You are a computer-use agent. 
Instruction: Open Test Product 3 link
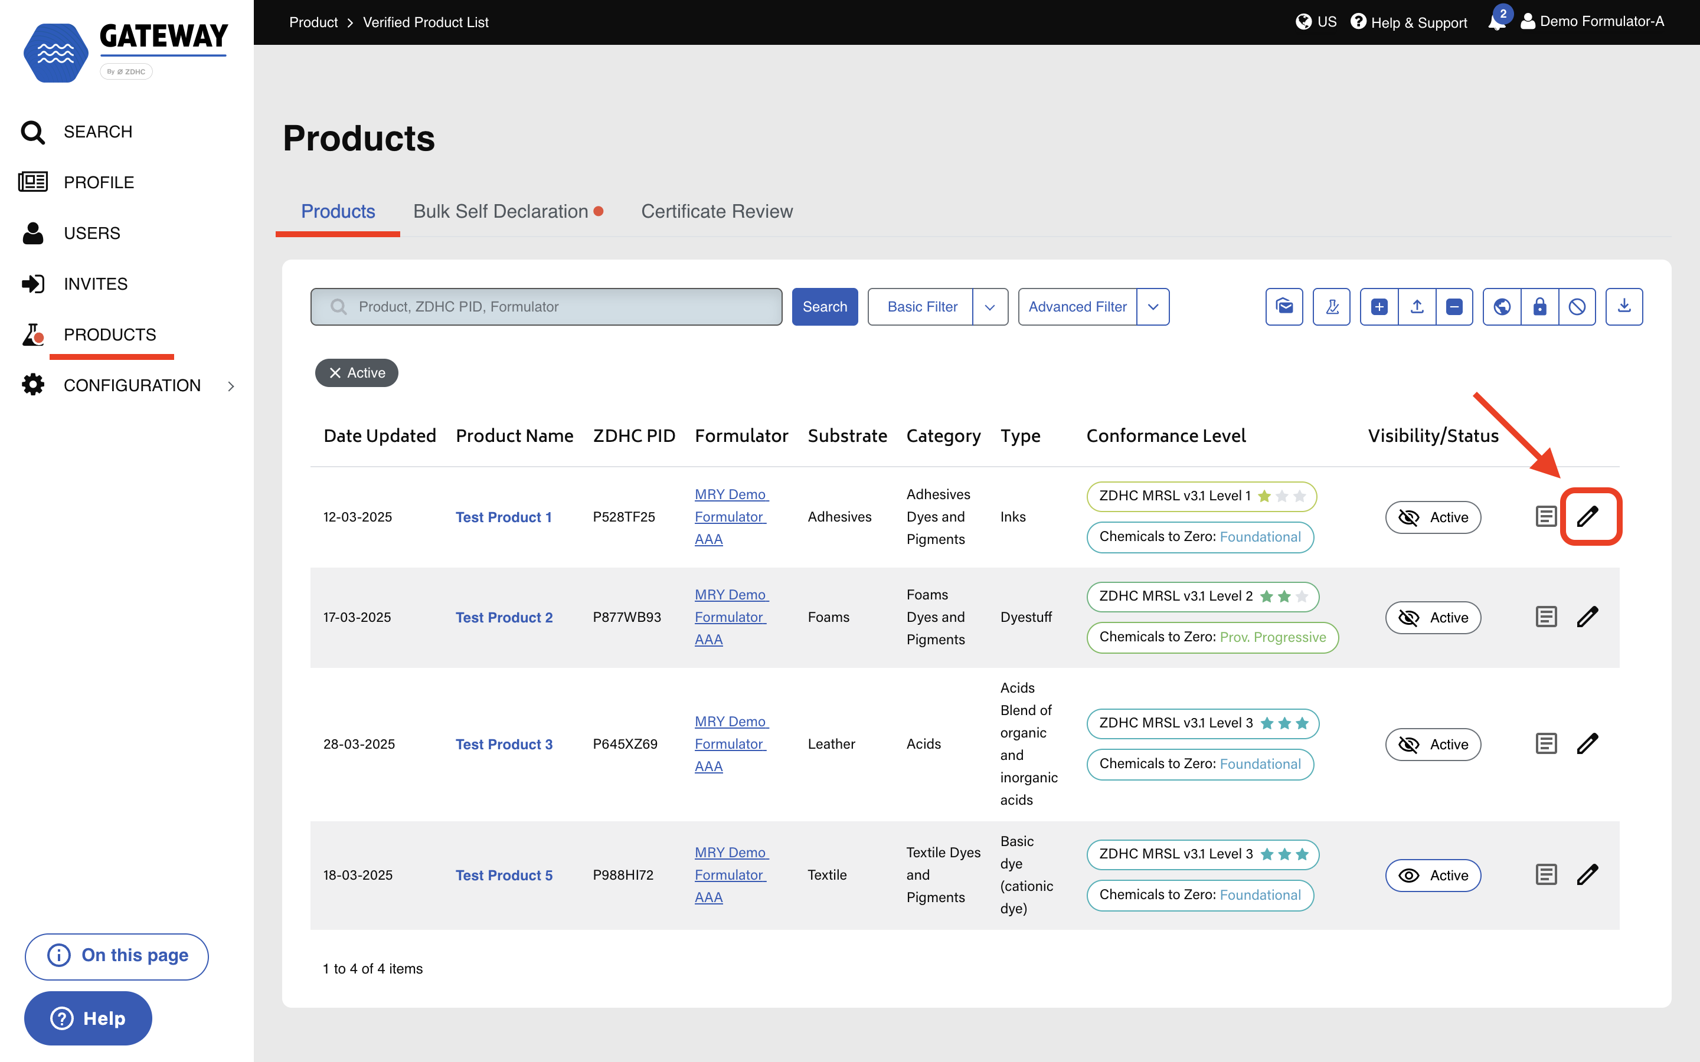[x=504, y=745]
